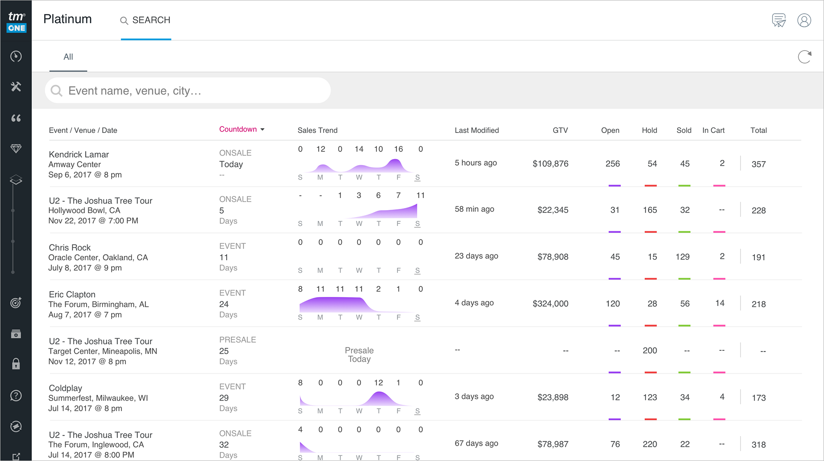Click the PRESALE 25 Days countdown

[x=237, y=350]
